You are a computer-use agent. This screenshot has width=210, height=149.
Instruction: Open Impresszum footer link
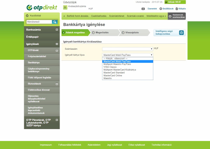coord(46,145)
